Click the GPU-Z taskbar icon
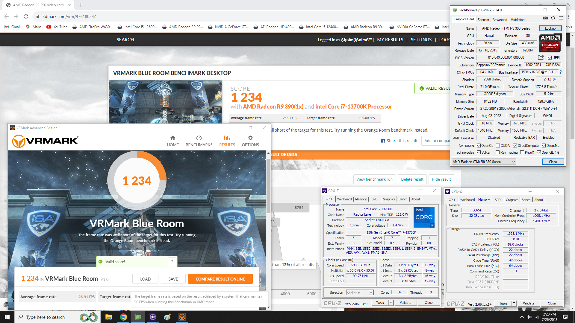 pyautogui.click(x=138, y=317)
